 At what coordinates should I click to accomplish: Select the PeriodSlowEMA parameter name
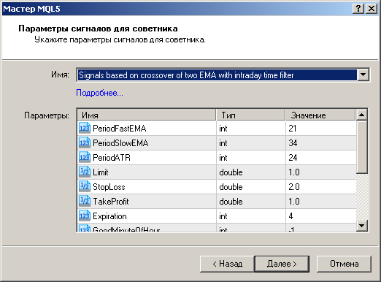coord(120,143)
